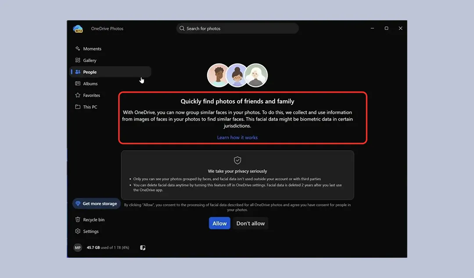Click the Recycle bin trash icon
The width and height of the screenshot is (474, 278).
(78, 219)
